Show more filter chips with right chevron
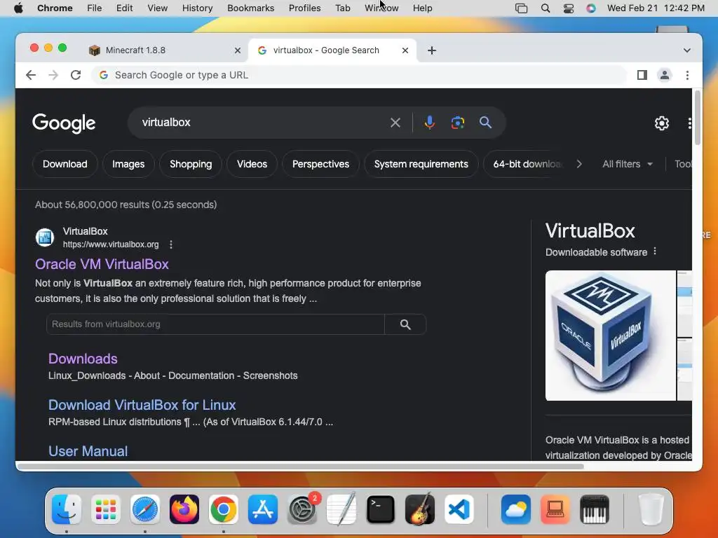This screenshot has width=718, height=538. (579, 164)
